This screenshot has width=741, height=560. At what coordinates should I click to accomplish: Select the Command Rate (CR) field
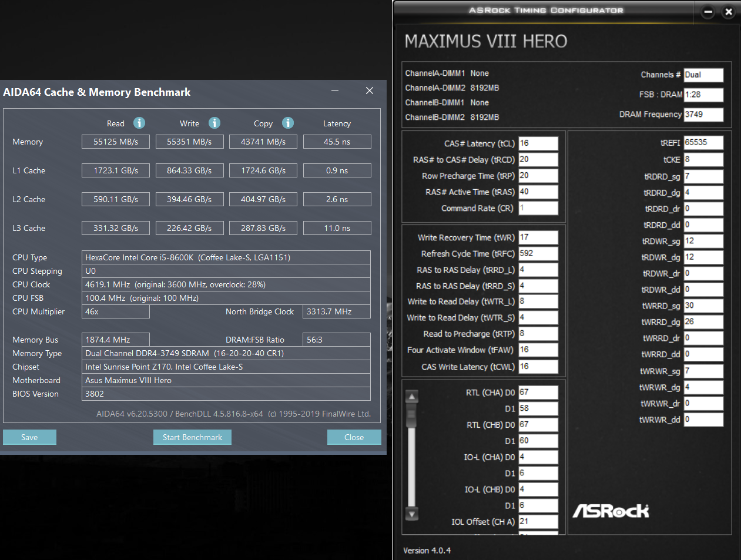tap(538, 208)
